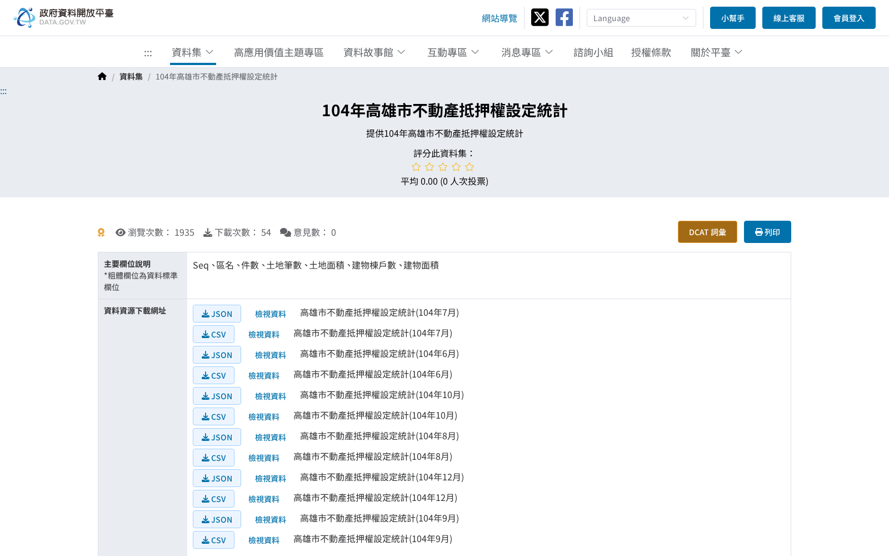Open the Language dropdown
This screenshot has width=889, height=556.
pos(641,18)
